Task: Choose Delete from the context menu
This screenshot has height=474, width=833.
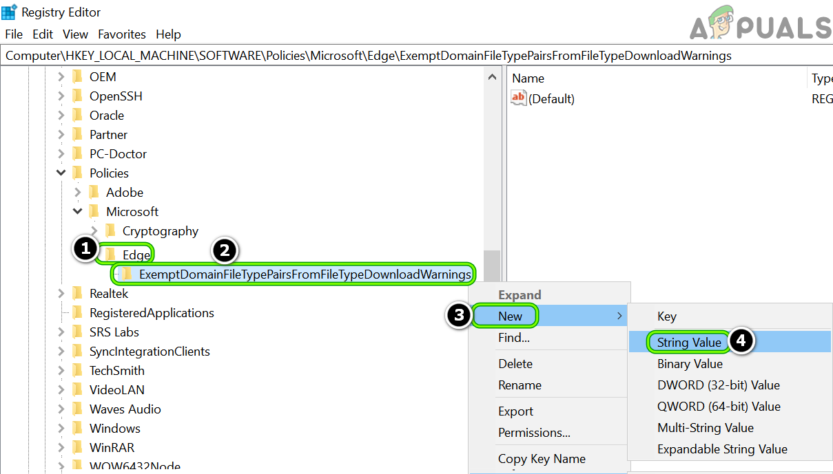Action: pos(515,364)
